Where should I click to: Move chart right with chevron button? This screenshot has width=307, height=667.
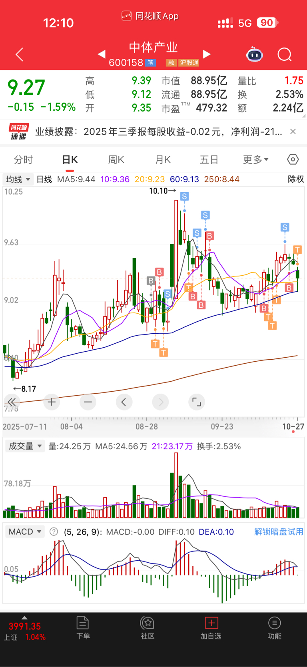tap(161, 402)
